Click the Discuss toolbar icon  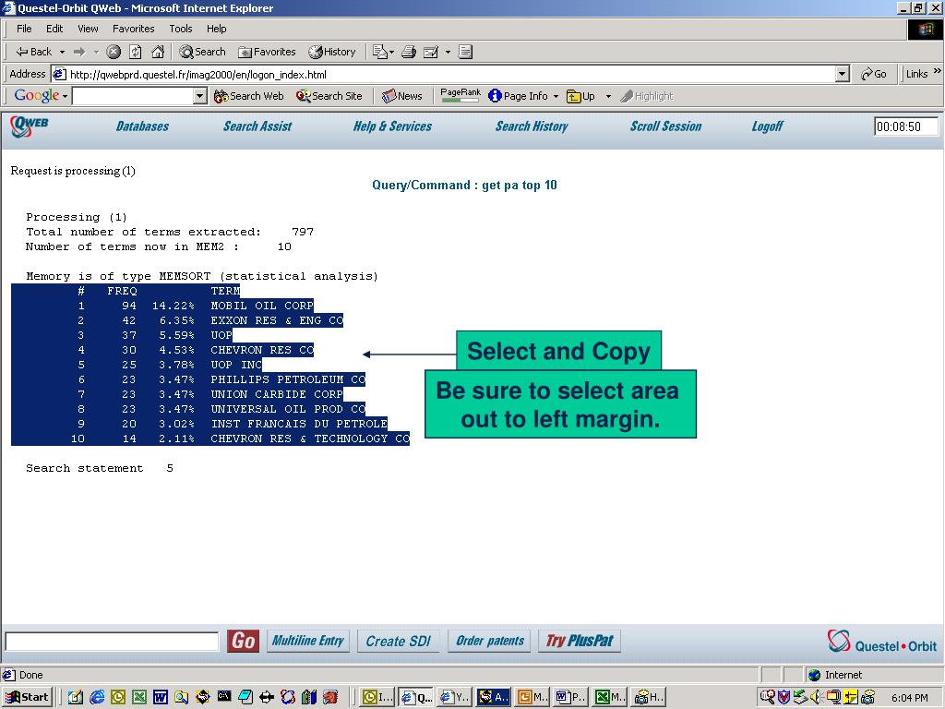pos(465,52)
